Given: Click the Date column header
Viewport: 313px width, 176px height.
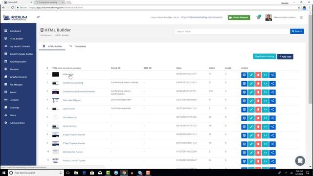Looking at the screenshot, I should click(179, 68).
